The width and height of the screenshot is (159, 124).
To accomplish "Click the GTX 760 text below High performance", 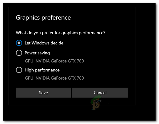I will pos(76,78).
